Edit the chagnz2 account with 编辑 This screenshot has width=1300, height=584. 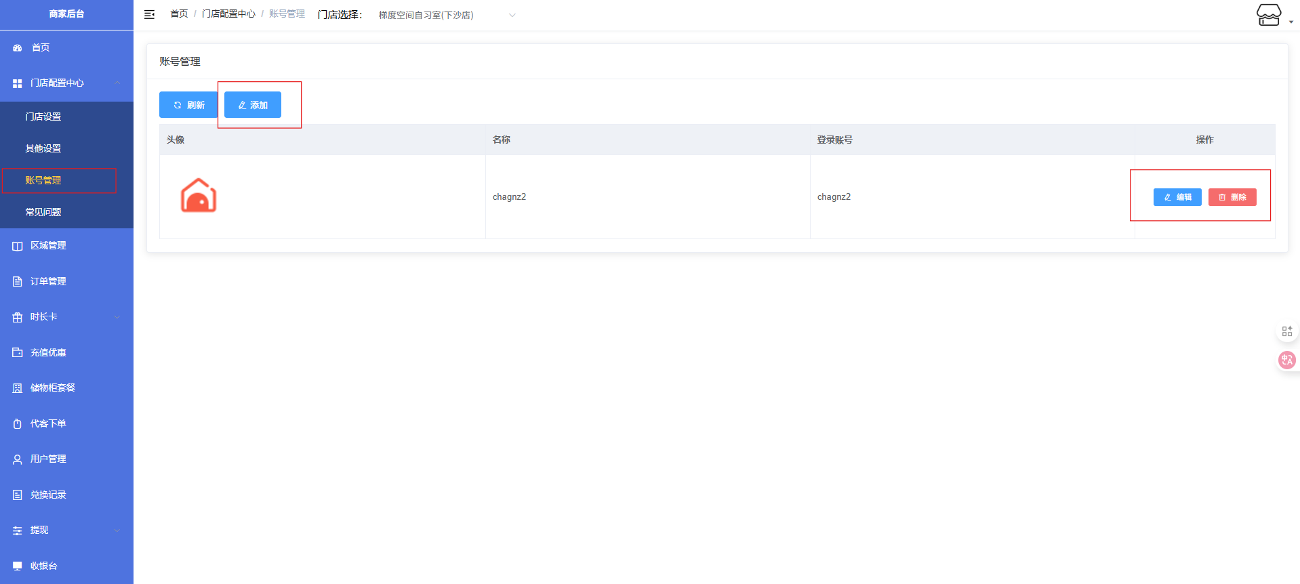point(1177,197)
